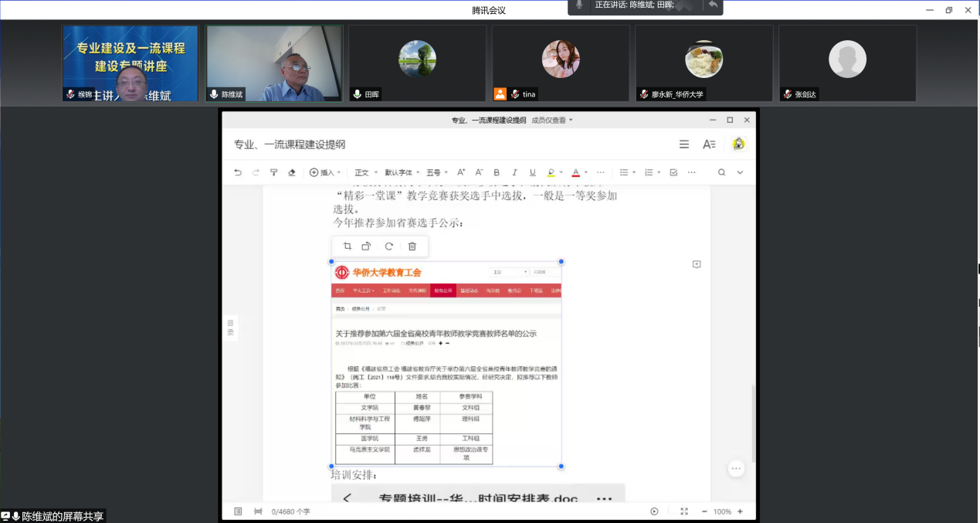Increase font size with A+ icon
Image resolution: width=980 pixels, height=523 pixels.
click(x=461, y=172)
